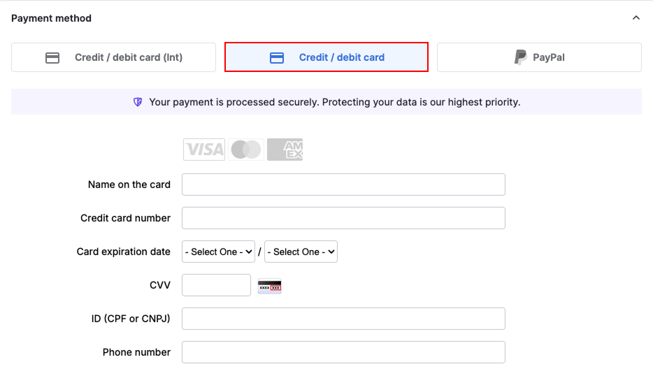Click the Mastercard logo icon
Viewport: 653px width, 385px height.
click(x=246, y=150)
